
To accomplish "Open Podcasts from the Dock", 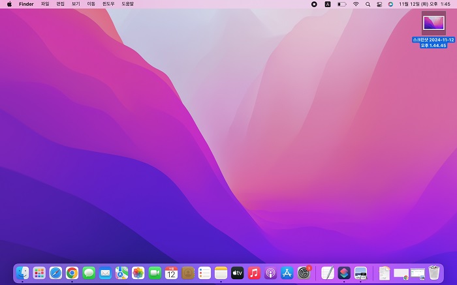I will tap(270, 273).
